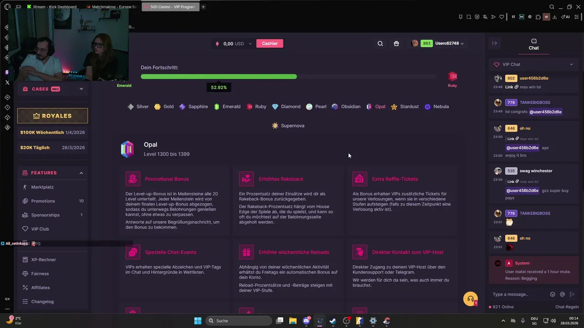Screen dimensions: 584x328
Task: Open the rewards basket icon
Action: 396,44
